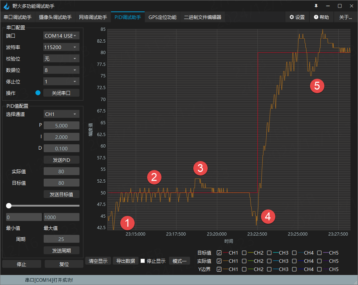Open the 关于 menu item

(345, 17)
